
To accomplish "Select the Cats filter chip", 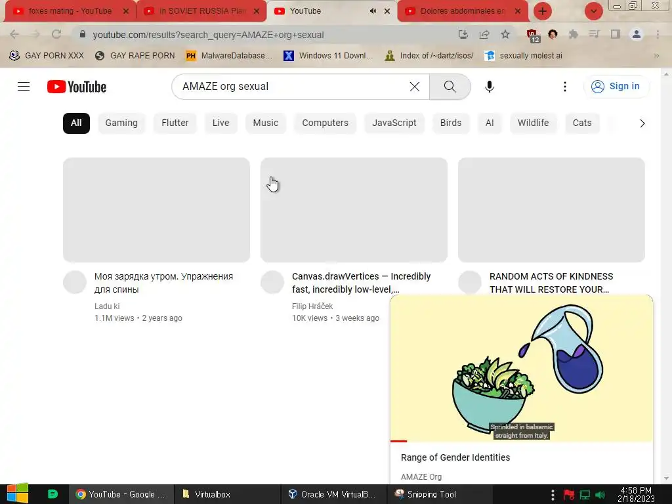I will [582, 123].
